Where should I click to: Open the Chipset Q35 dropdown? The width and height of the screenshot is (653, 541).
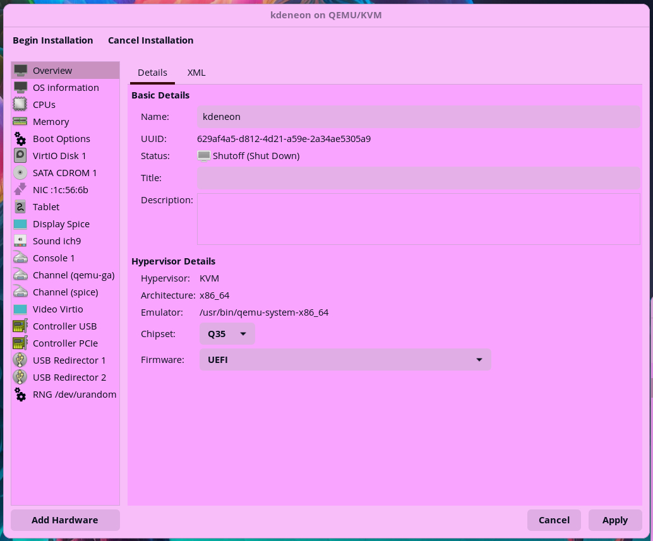227,334
